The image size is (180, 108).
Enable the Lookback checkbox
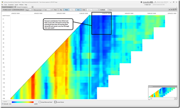[99, 10]
